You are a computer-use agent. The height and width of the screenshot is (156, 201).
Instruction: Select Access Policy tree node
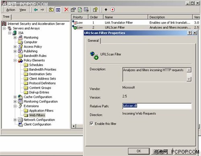(x=33, y=47)
